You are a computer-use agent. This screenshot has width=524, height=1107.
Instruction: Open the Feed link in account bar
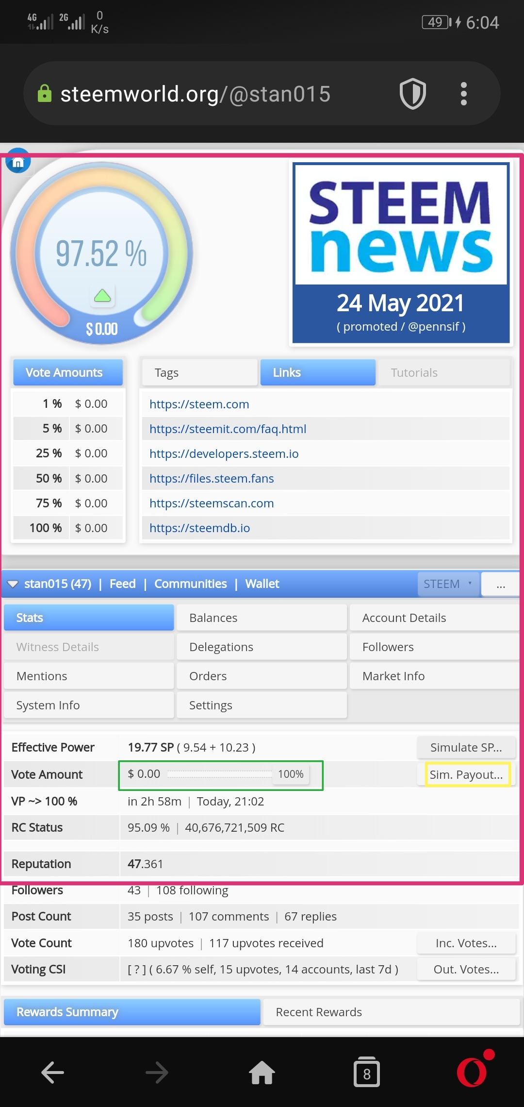[122, 584]
